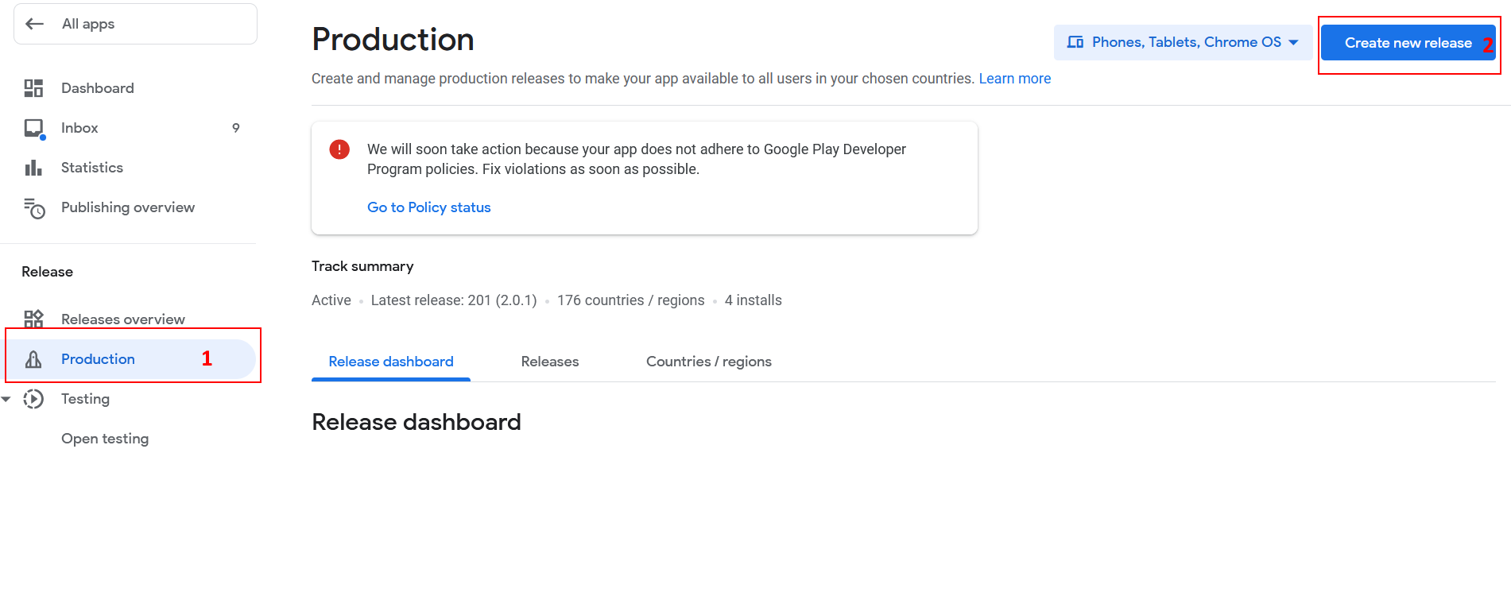This screenshot has height=596, width=1511.
Task: Open the Learn more link
Action: click(1014, 79)
